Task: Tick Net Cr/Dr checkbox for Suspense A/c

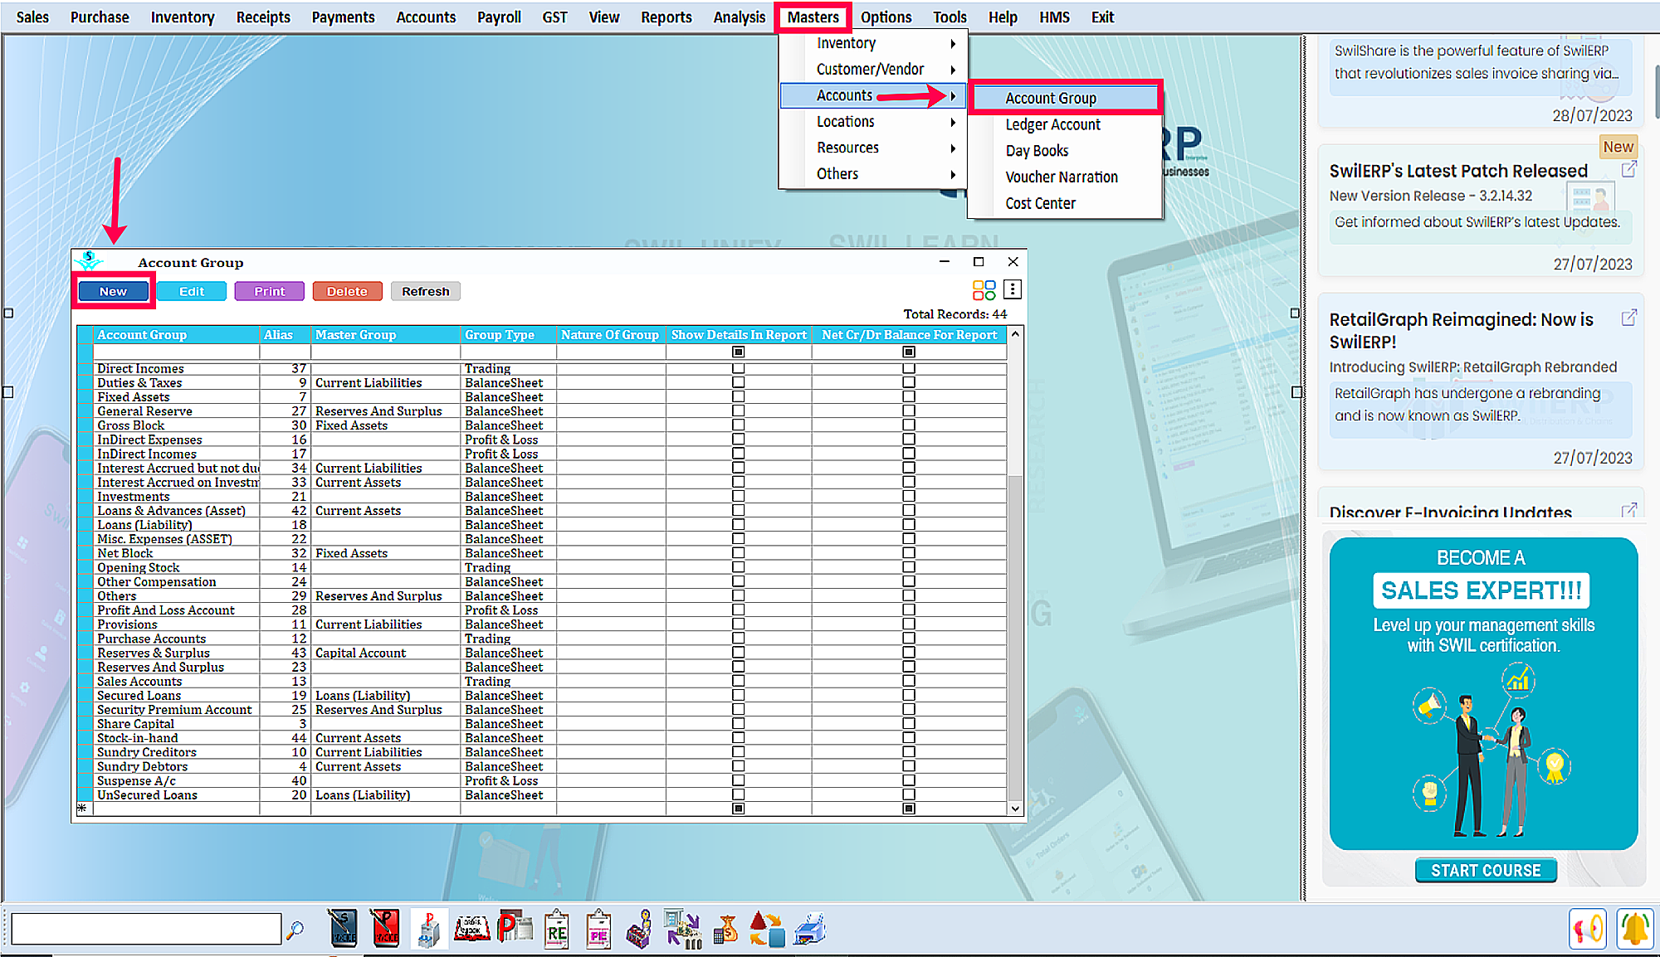Action: tap(909, 780)
